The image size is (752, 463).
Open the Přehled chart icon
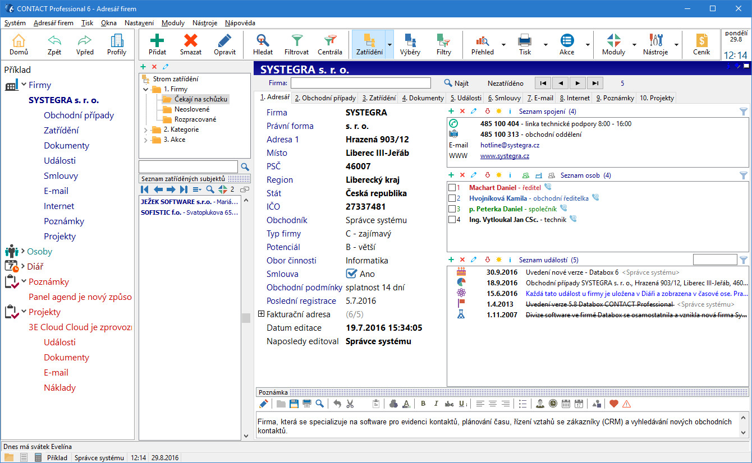pos(482,40)
